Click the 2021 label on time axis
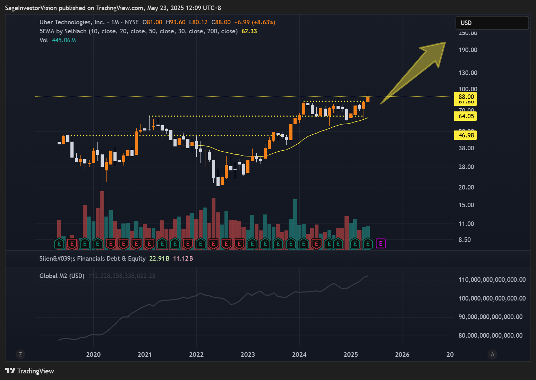The image size is (536, 380). click(145, 355)
